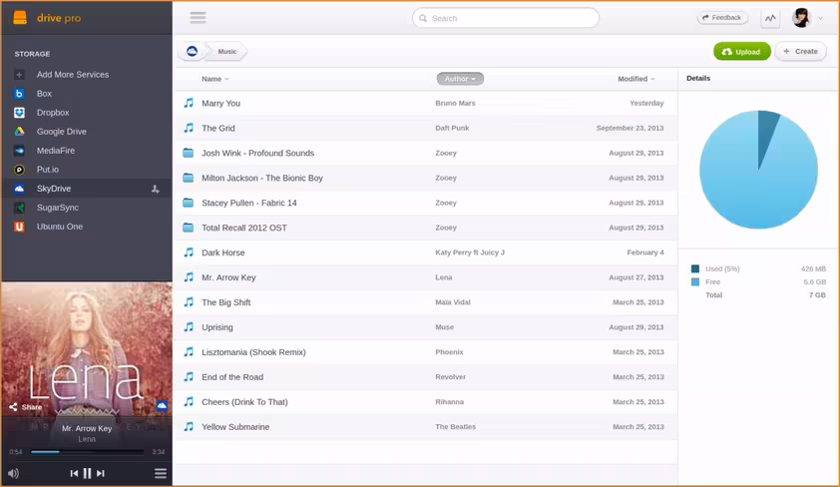Click the Yellow Submarine music note icon
840x487 pixels.
pos(189,426)
